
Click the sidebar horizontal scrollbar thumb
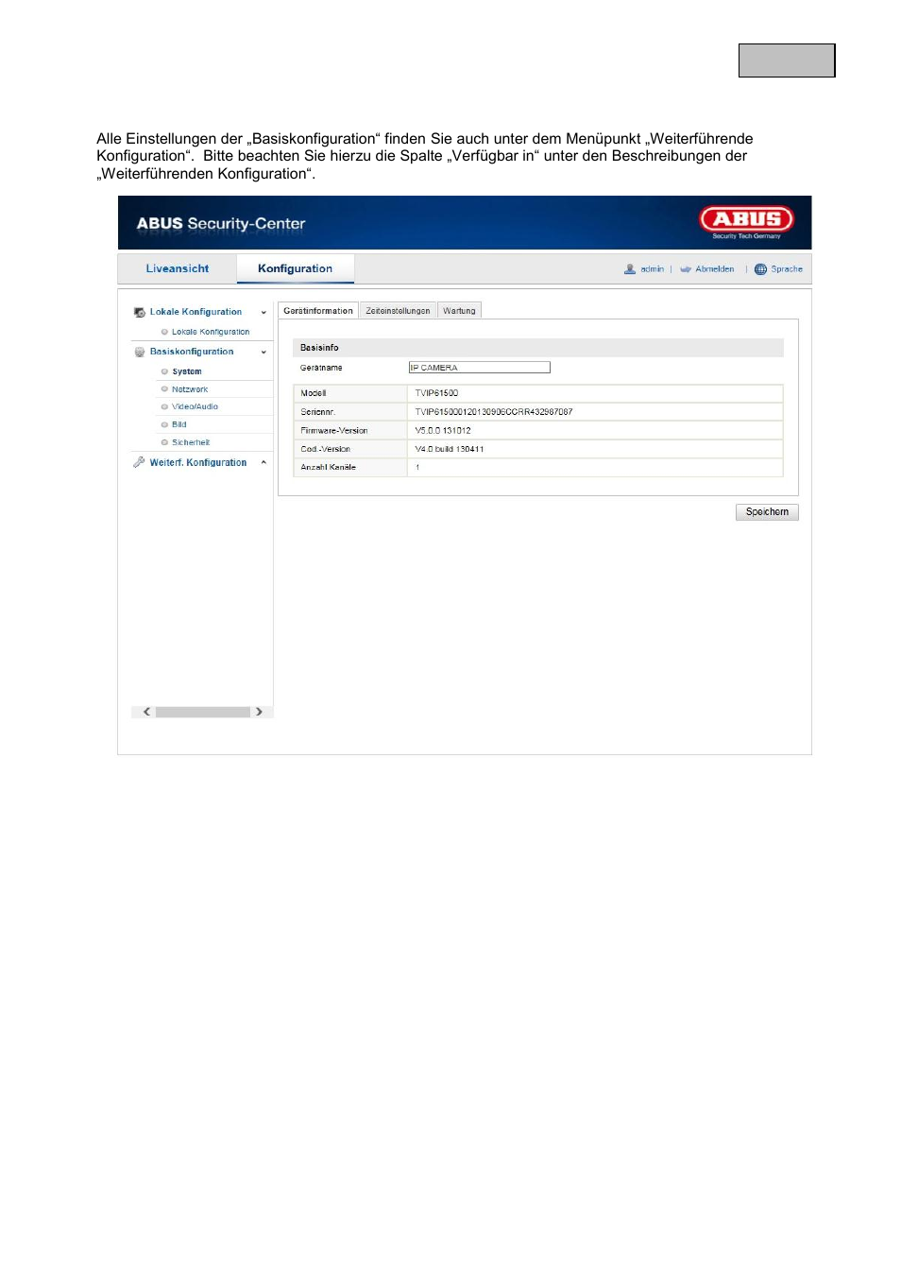coord(203,712)
